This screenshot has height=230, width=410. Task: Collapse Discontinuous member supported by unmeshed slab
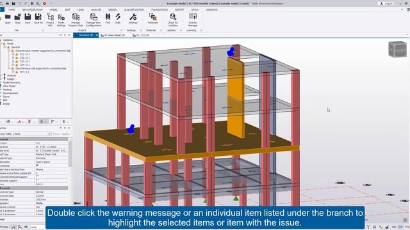point(9,50)
